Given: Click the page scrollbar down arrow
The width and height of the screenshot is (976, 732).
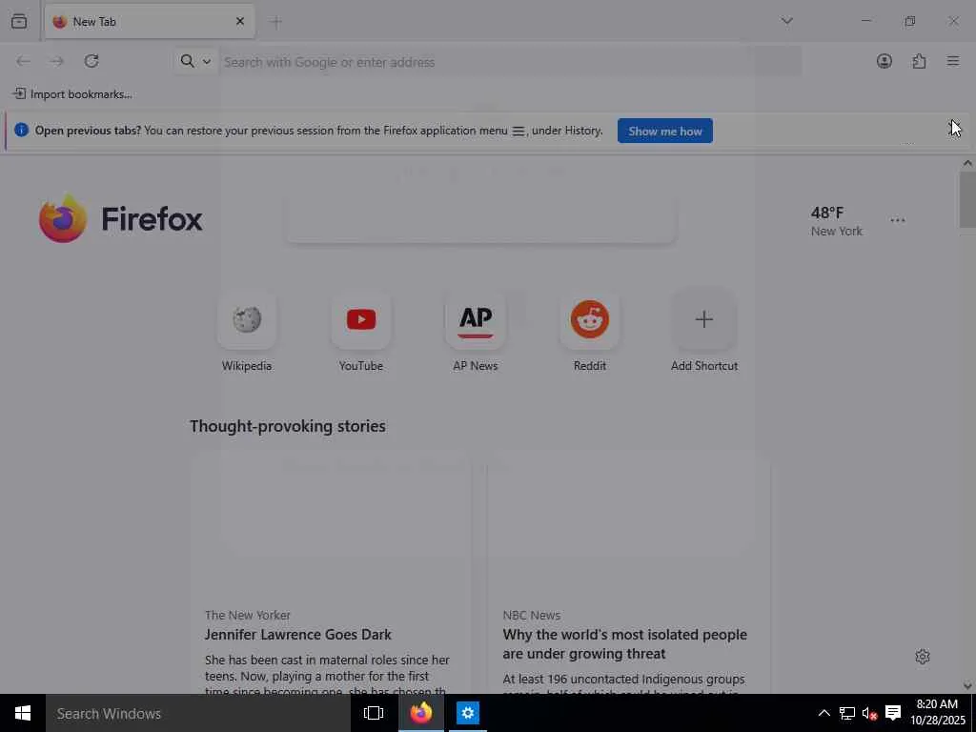Looking at the screenshot, I should (x=967, y=685).
